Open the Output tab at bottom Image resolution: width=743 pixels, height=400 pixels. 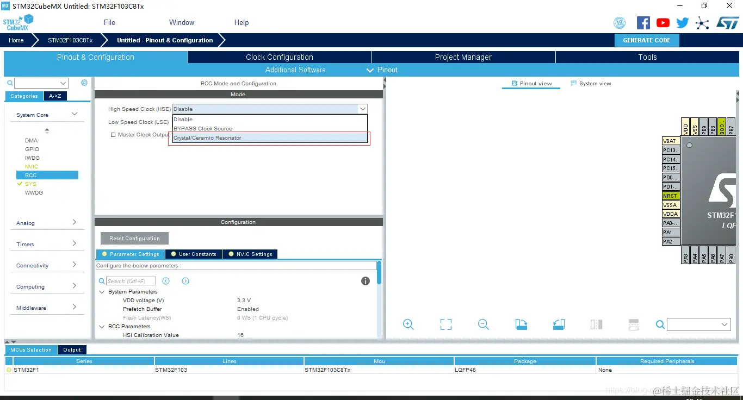72,350
